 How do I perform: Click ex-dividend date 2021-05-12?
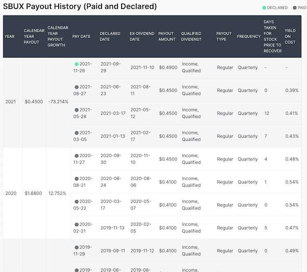pos(140,113)
